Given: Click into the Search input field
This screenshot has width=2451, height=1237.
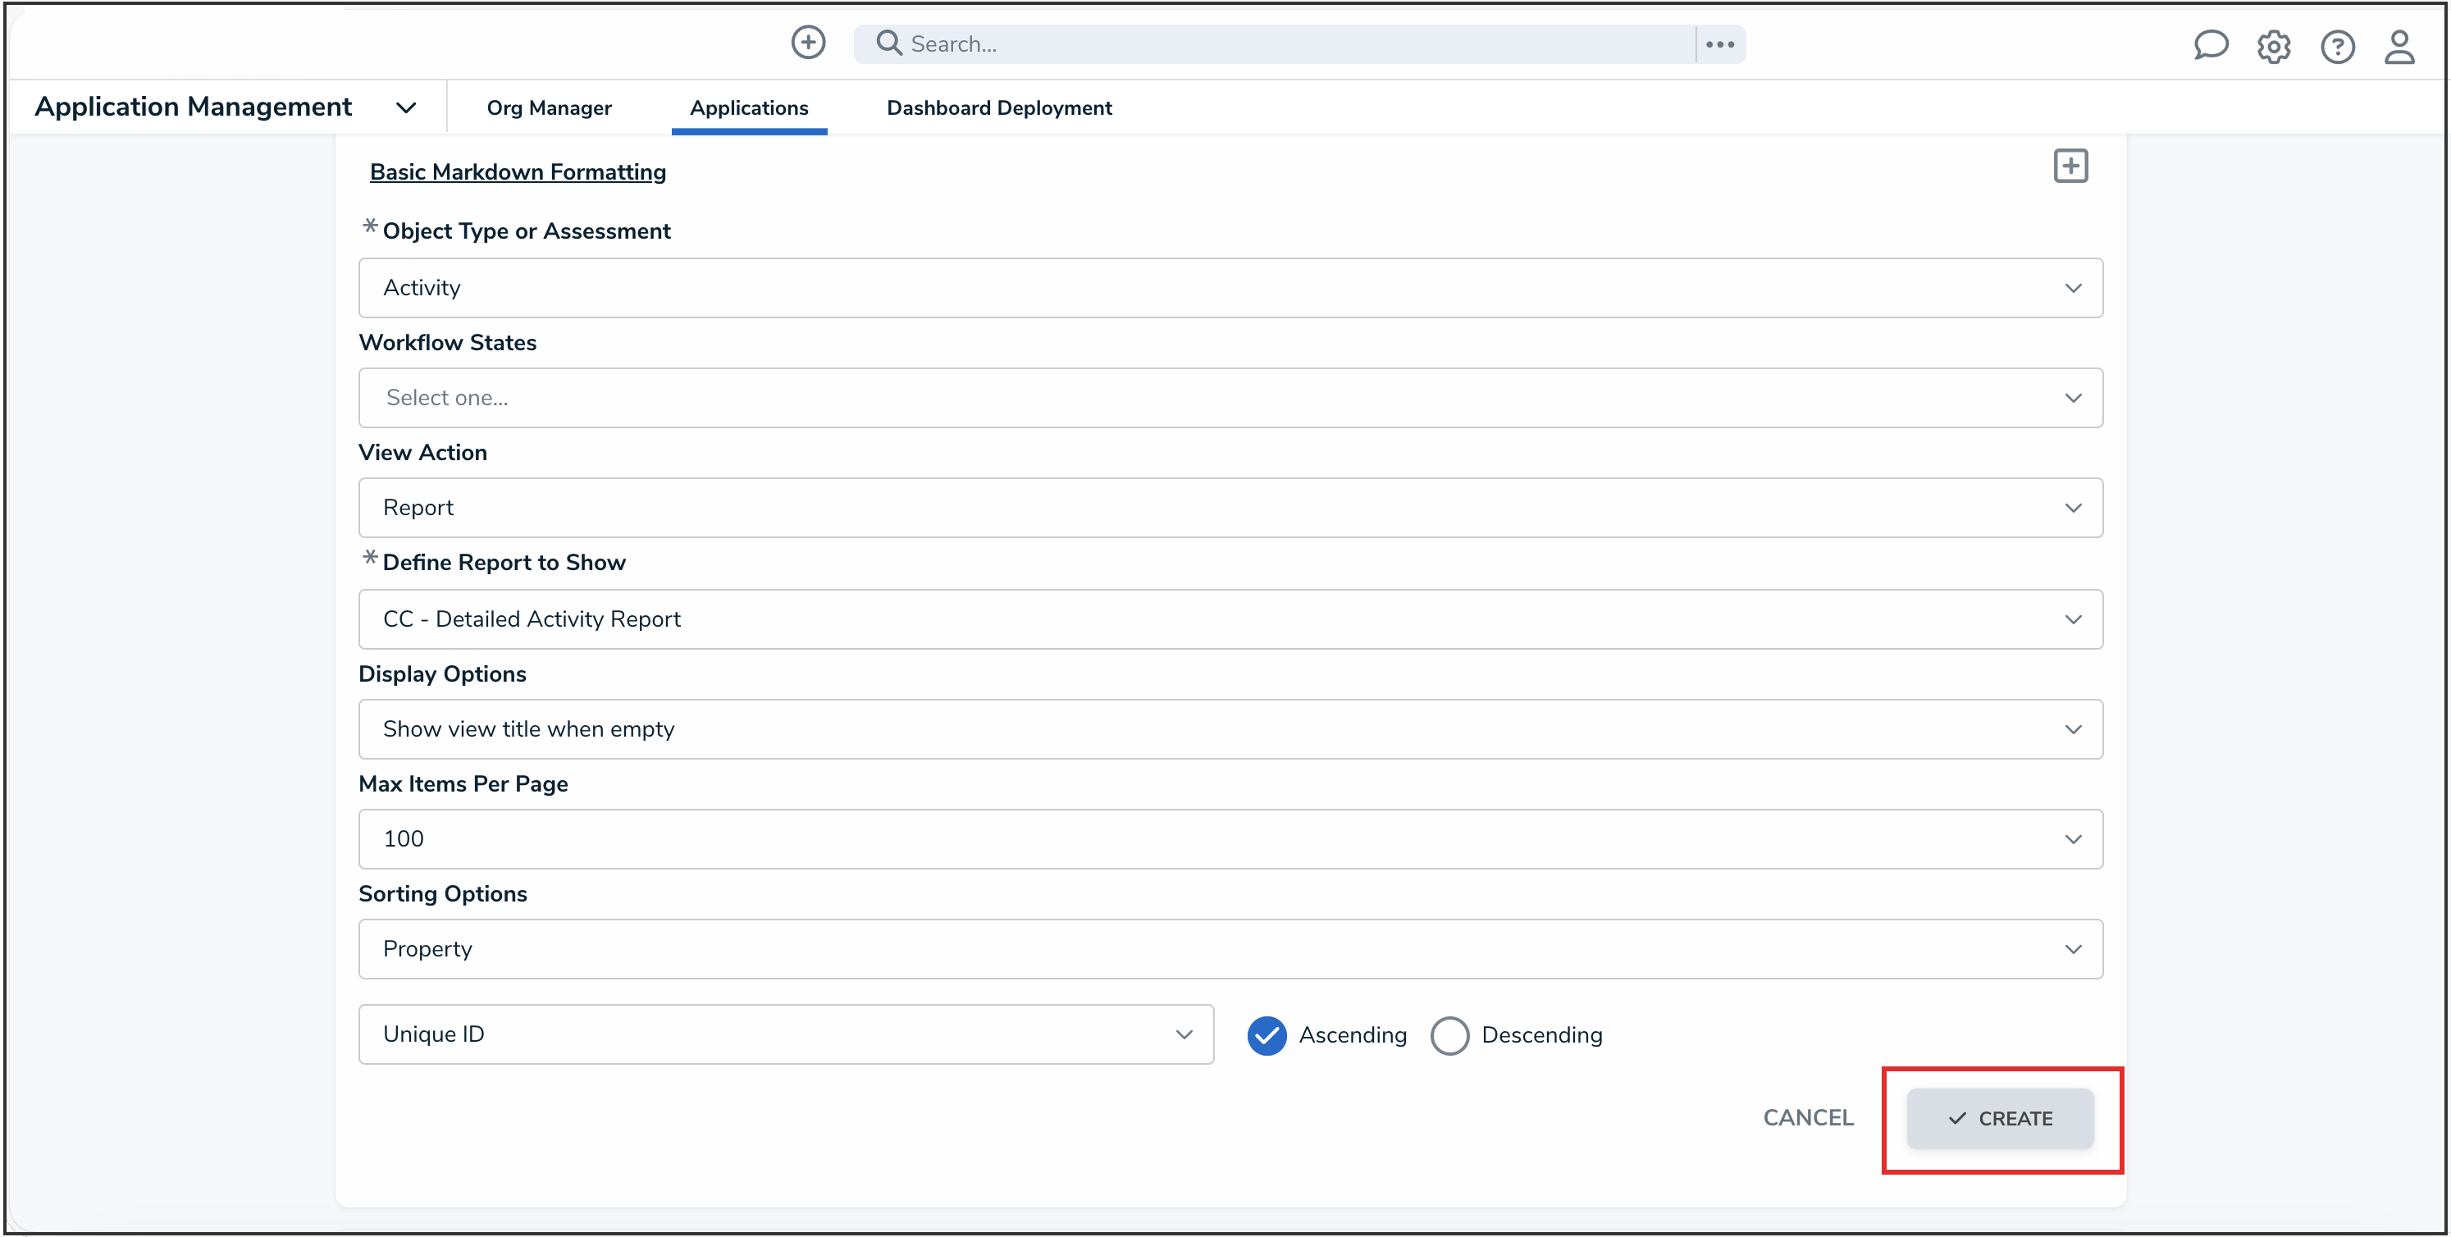Looking at the screenshot, I should [1294, 43].
